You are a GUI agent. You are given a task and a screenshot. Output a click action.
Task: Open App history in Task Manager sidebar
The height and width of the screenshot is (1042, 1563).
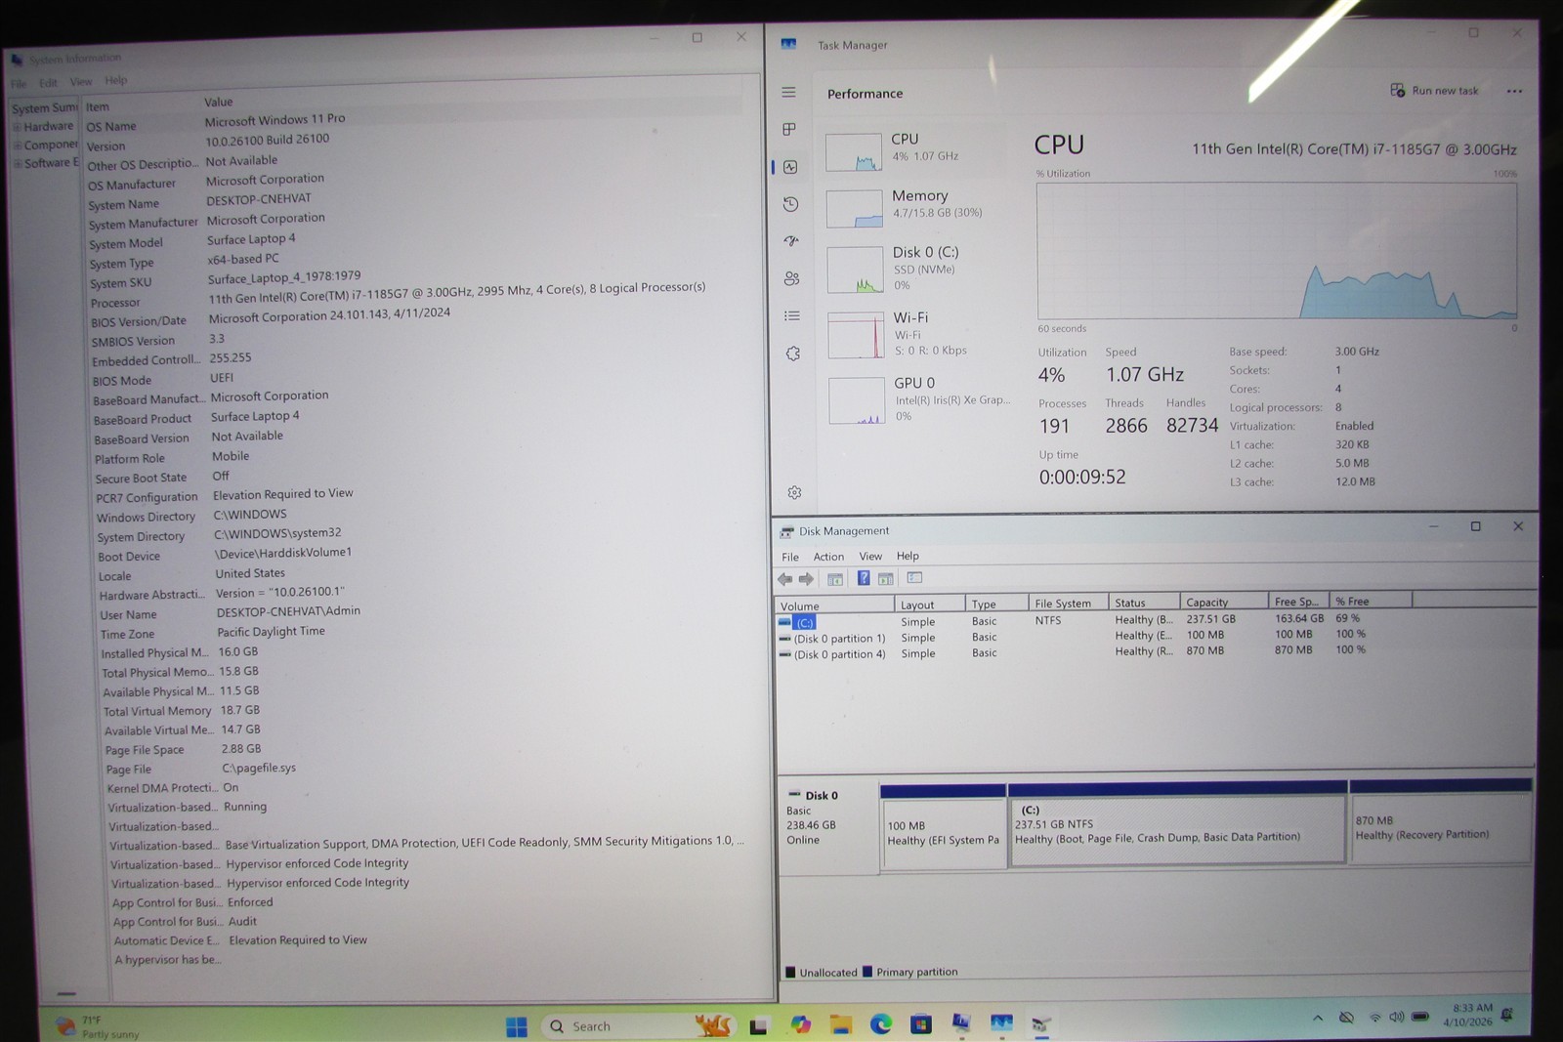790,204
